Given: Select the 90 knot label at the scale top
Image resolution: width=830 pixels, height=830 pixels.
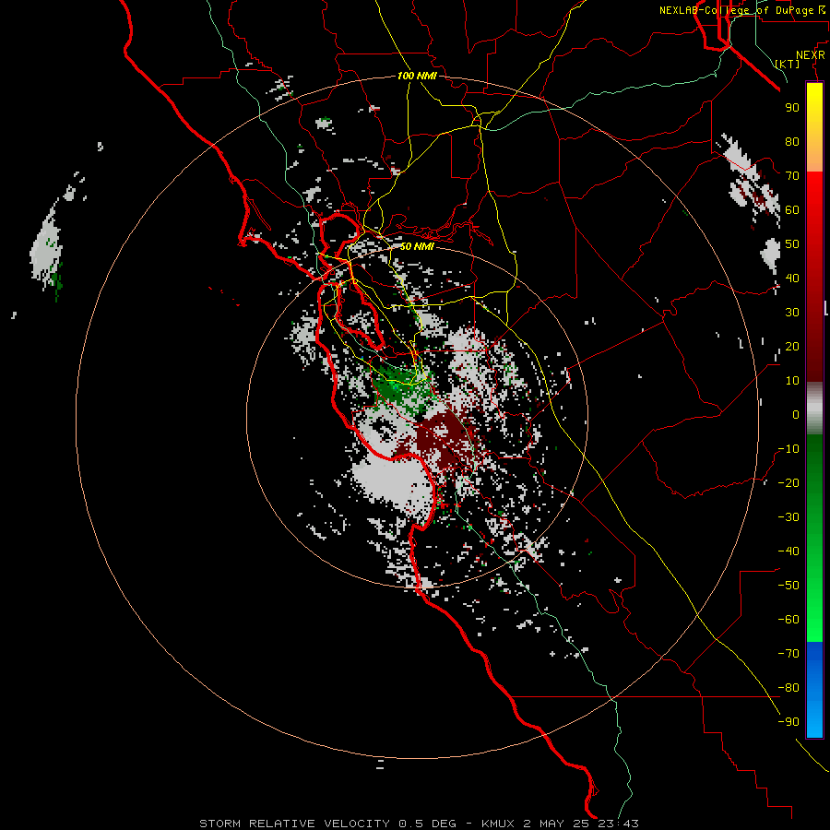Looking at the screenshot, I should [792, 108].
